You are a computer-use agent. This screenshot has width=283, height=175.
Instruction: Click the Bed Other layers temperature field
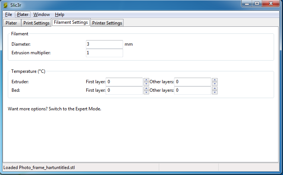coord(193,90)
